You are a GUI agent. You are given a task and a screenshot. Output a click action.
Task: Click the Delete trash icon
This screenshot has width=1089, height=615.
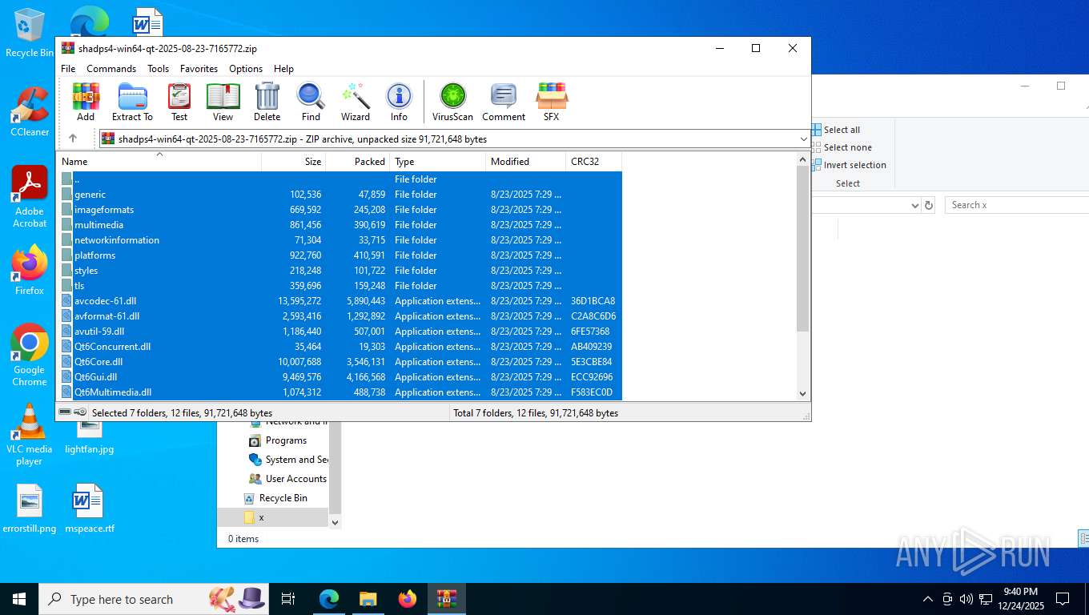[x=267, y=102]
